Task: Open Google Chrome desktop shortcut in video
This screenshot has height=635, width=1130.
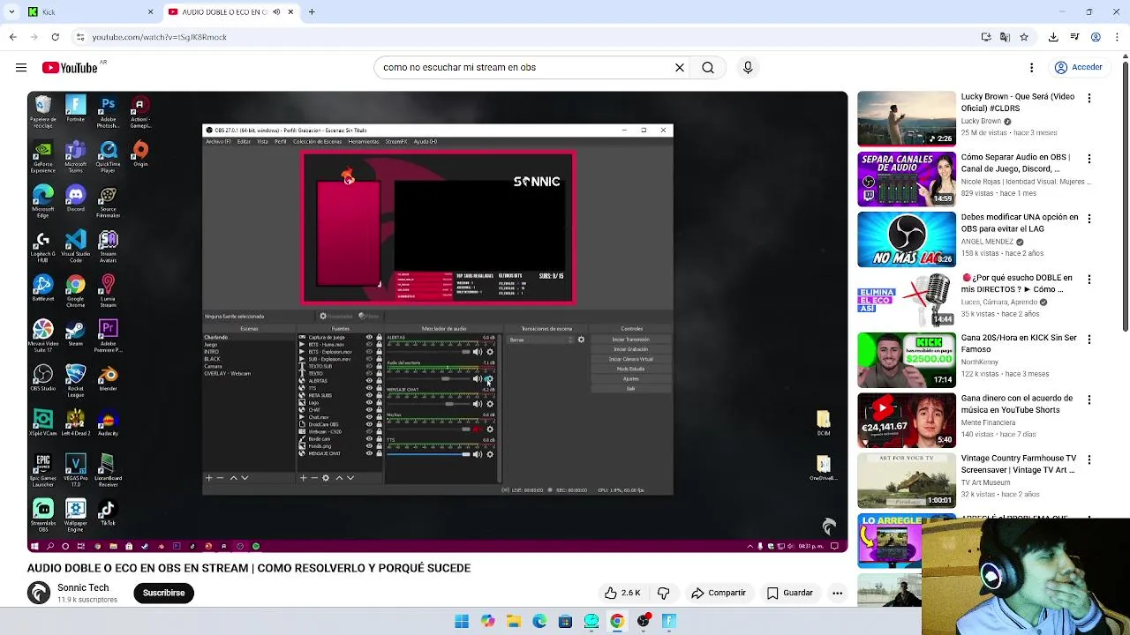Action: 76,288
